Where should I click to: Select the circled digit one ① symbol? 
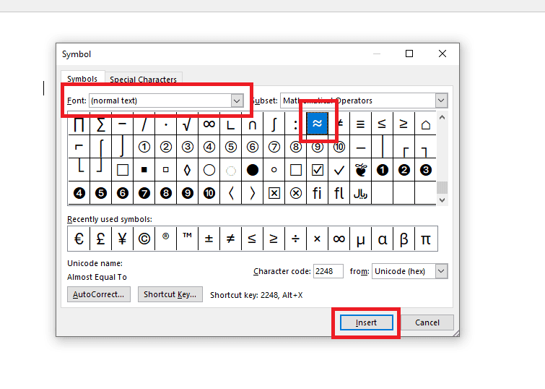[x=144, y=147]
